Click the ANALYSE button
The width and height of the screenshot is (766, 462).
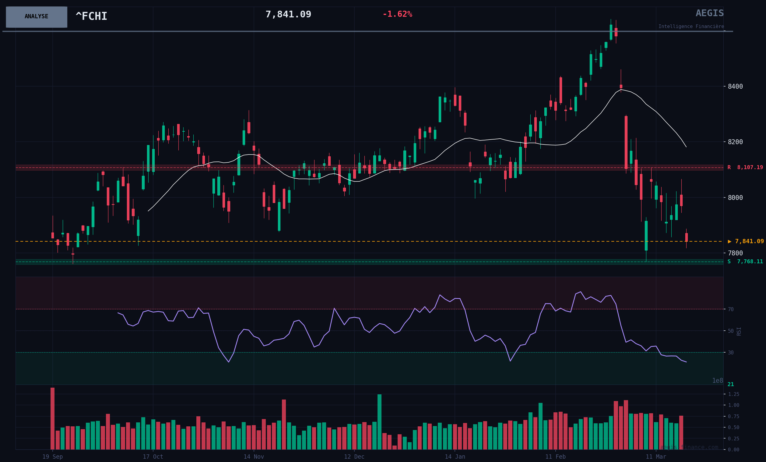click(x=36, y=17)
